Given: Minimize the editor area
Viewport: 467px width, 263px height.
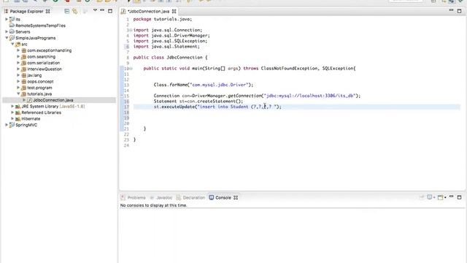Looking at the screenshot, I should 451,10.
